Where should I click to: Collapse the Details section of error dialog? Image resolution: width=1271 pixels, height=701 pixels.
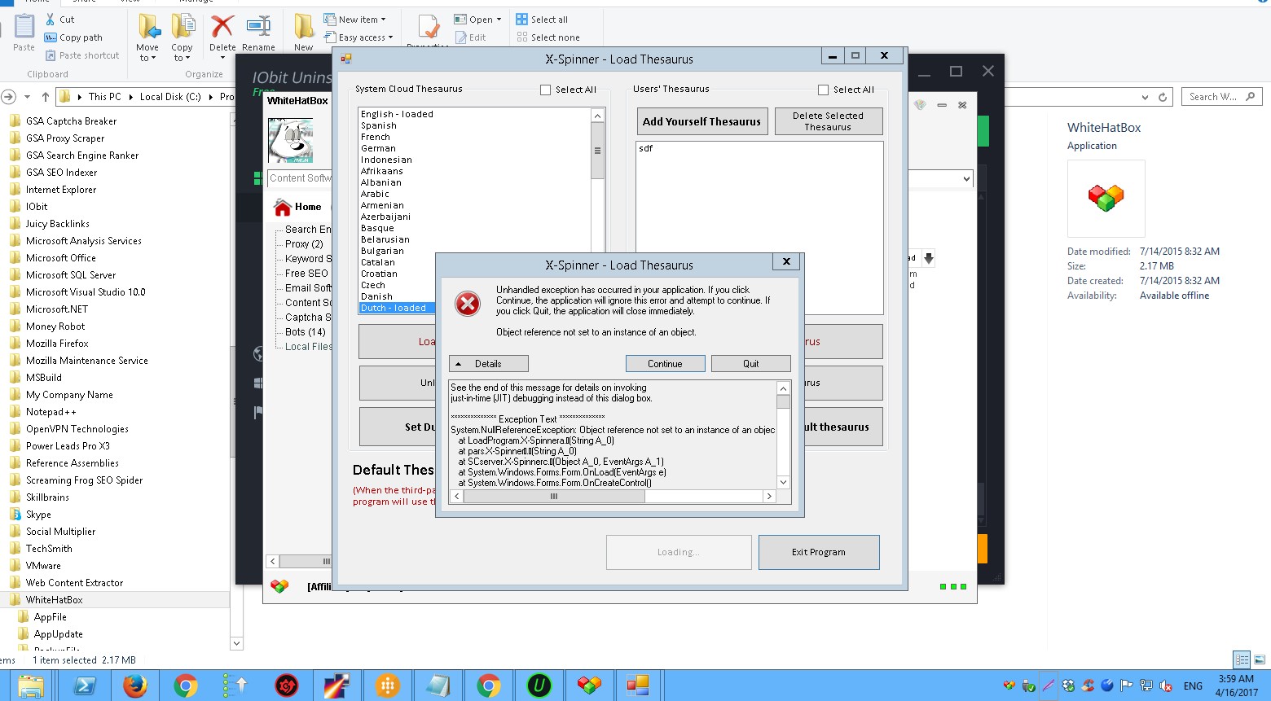pyautogui.click(x=488, y=364)
